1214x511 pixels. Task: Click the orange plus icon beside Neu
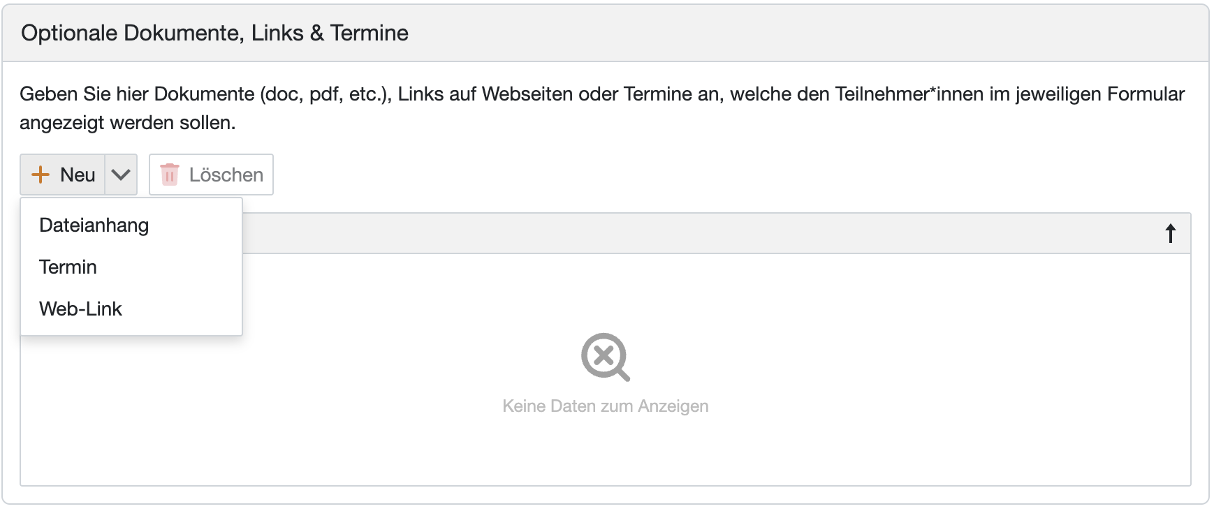tap(41, 175)
